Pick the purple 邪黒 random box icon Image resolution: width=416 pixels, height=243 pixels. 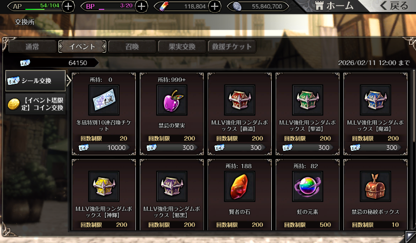coord(171,186)
